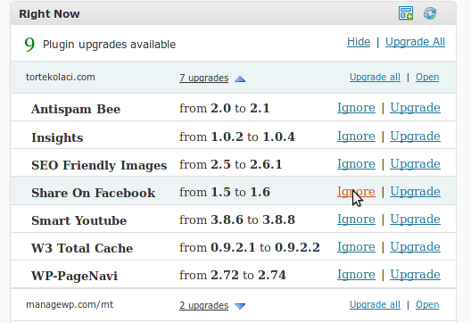This screenshot has height=323, width=471.
Task: Click the Share On Facebook name
Action: (93, 193)
